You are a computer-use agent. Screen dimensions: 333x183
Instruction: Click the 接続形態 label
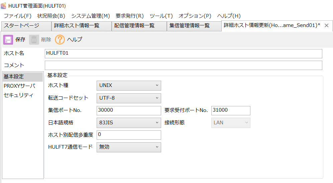(175, 123)
